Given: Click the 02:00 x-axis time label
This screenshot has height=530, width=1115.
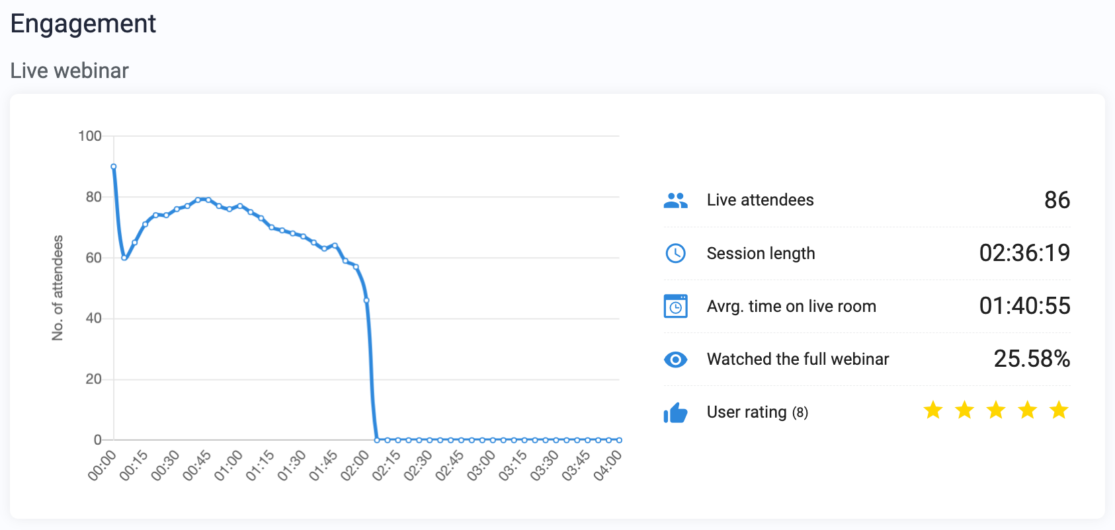Looking at the screenshot, I should 354,466.
